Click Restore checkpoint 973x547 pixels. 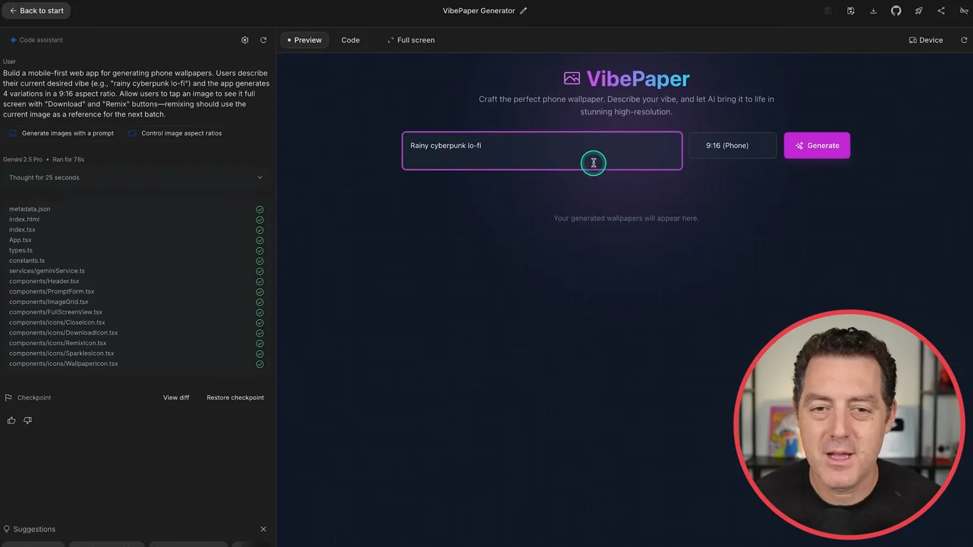[x=235, y=397]
